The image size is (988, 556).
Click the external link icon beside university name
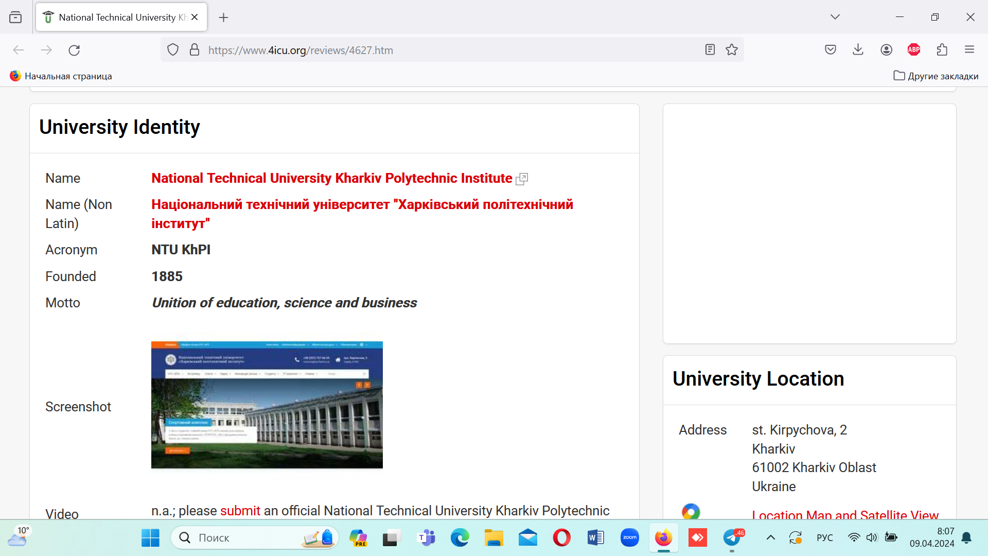522,179
